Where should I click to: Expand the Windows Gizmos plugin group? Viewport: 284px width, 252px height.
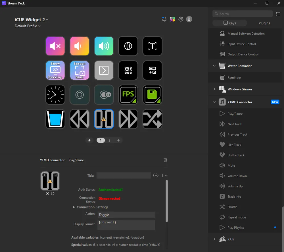[214, 89]
